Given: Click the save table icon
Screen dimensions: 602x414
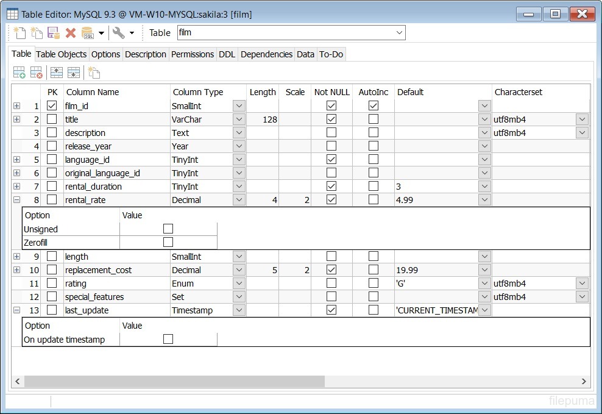Looking at the screenshot, I should (54, 33).
